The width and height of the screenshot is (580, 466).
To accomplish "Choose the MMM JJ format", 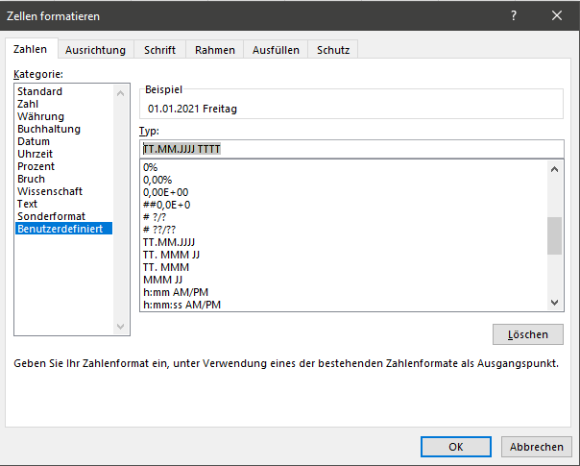I will tap(343, 280).
